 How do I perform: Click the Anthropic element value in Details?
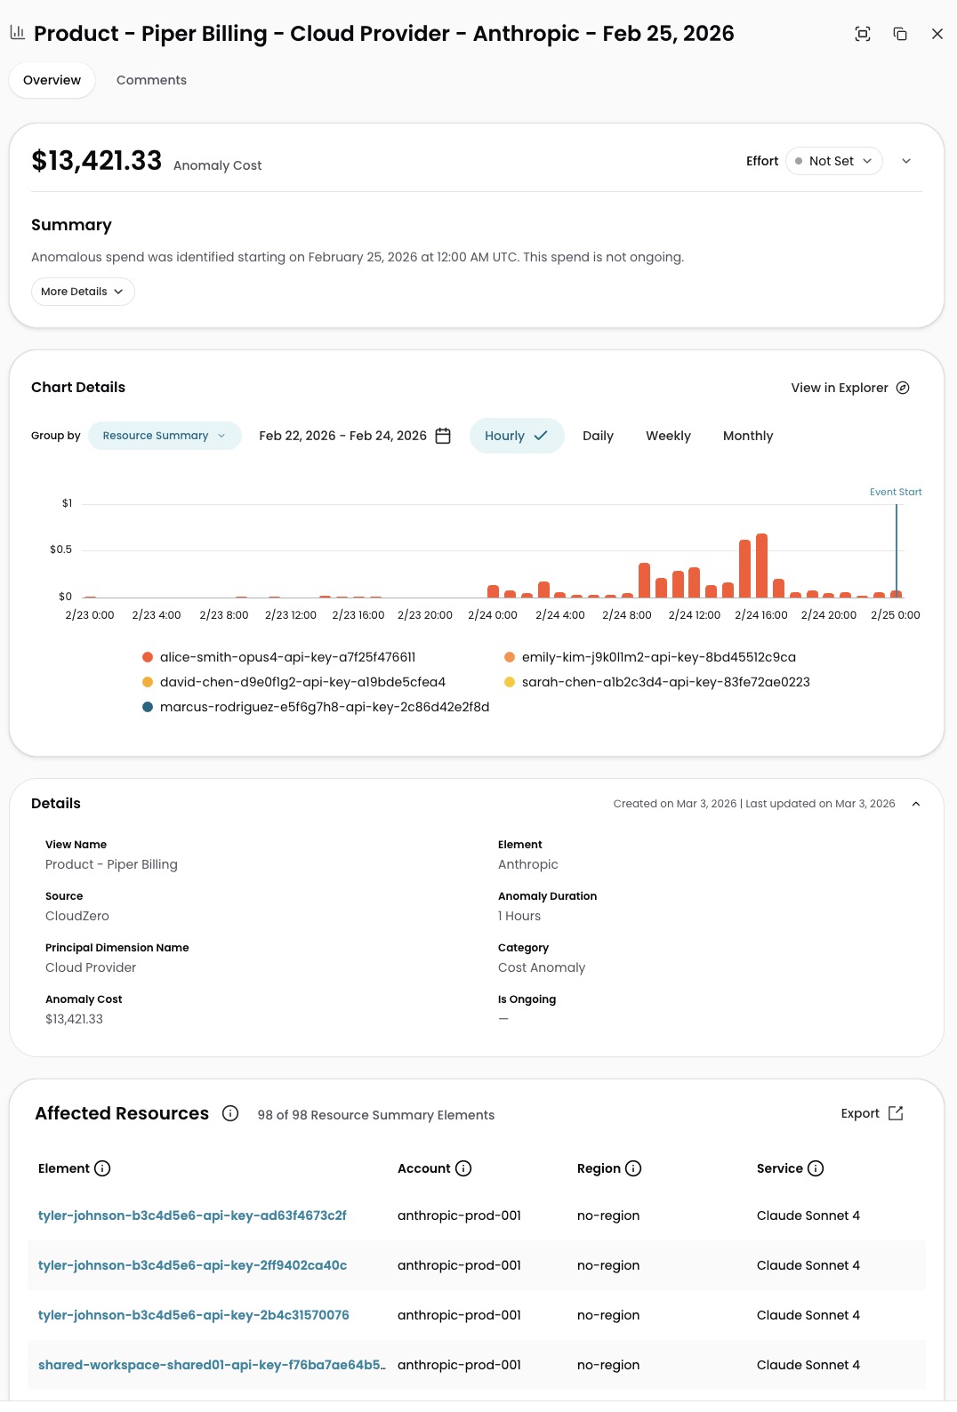[x=528, y=864]
